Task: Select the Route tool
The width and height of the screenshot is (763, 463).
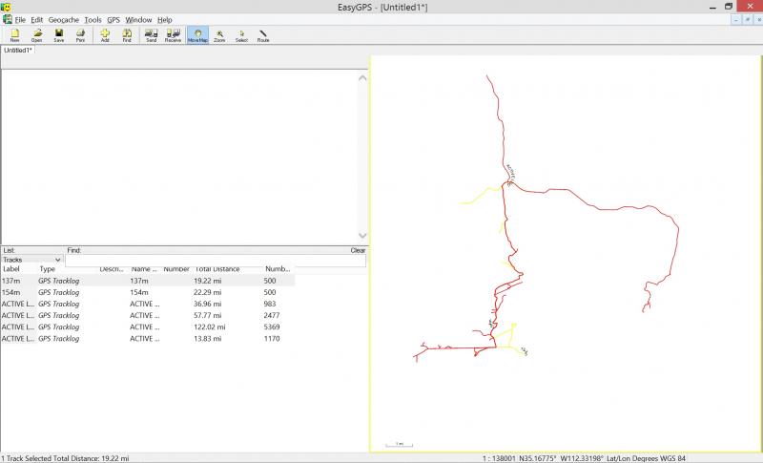Action: [263, 35]
